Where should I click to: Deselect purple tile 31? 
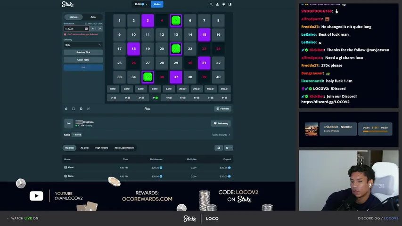(x=204, y=63)
